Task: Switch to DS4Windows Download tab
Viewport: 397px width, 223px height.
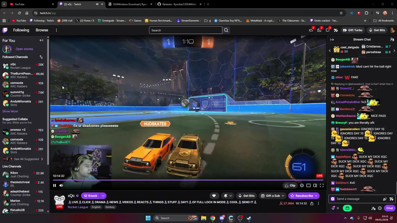Action: [x=130, y=4]
